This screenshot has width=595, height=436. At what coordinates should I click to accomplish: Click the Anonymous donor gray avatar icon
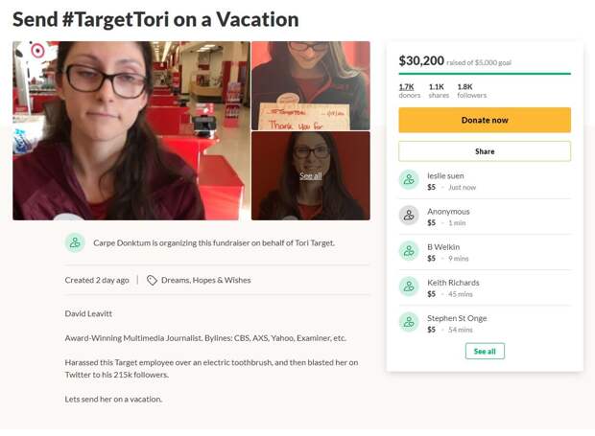(x=409, y=216)
